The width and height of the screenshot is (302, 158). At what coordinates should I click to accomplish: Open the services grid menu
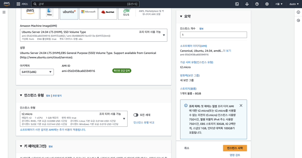tap(22, 4)
